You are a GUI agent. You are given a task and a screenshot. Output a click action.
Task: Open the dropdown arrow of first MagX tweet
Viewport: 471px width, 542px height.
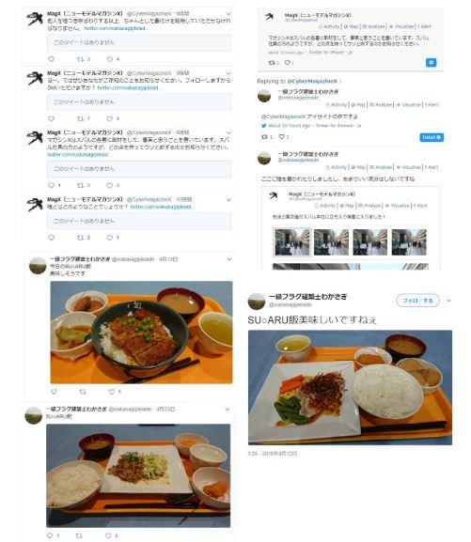pyautogui.click(x=228, y=13)
